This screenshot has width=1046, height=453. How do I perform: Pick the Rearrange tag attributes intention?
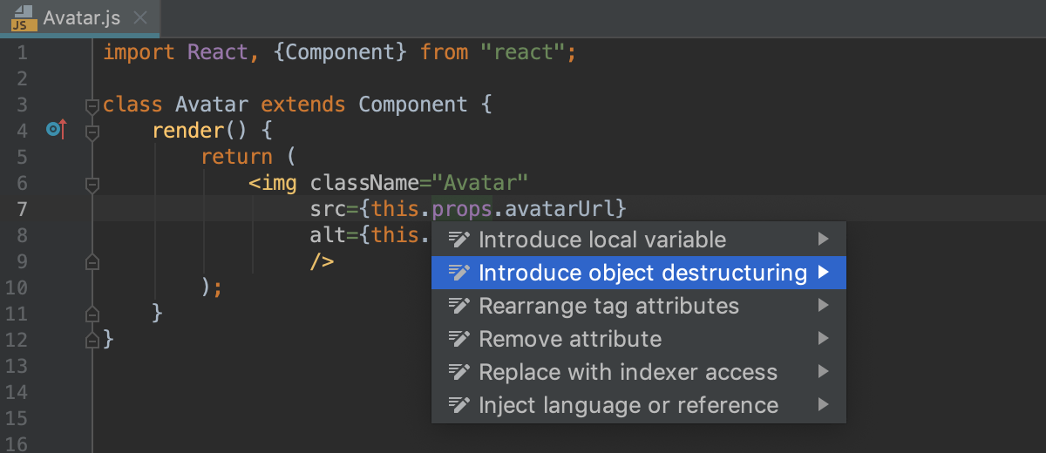[608, 306]
